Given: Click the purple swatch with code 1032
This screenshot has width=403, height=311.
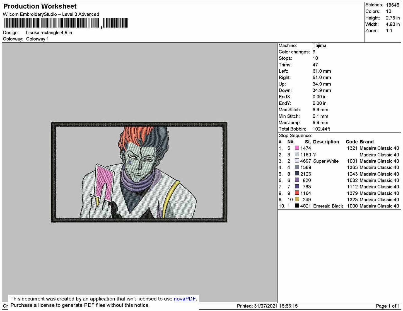Looking at the screenshot, I should tap(297, 180).
